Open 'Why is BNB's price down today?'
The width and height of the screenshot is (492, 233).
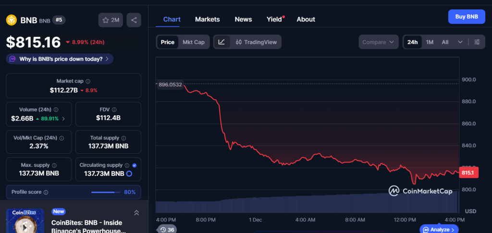[60, 59]
